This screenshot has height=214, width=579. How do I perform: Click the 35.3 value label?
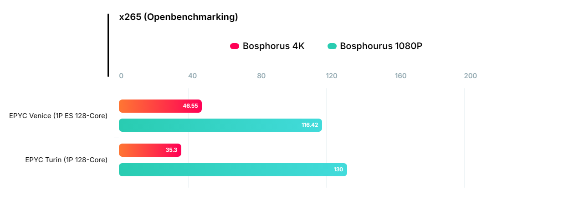coord(171,150)
